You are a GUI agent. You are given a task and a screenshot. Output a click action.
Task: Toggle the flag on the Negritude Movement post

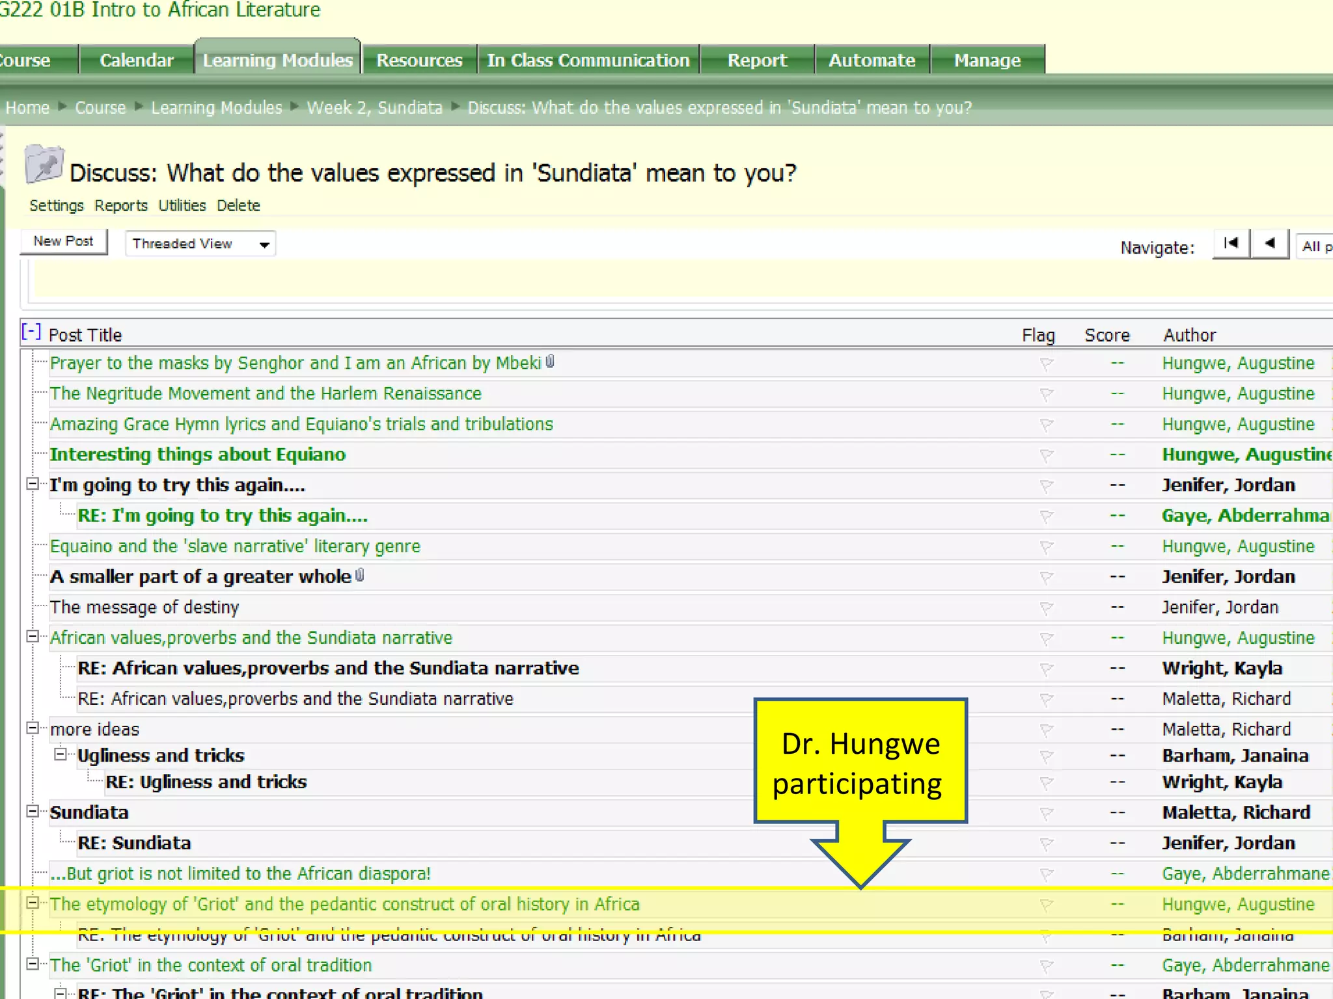point(1046,395)
